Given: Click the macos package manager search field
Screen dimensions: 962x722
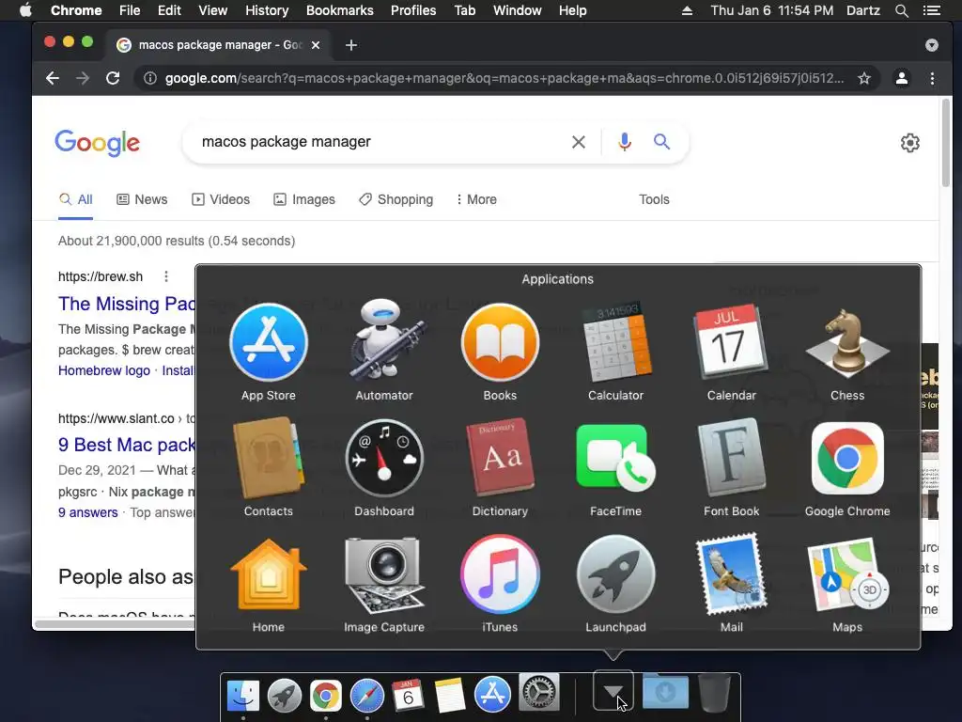Looking at the screenshot, I should [380, 142].
